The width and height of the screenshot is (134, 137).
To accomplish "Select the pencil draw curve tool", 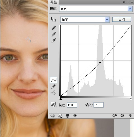I will click(54, 87).
